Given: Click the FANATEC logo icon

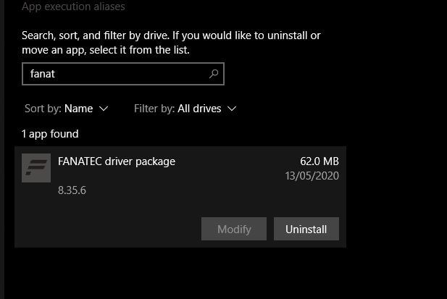Looking at the screenshot, I should [x=36, y=168].
